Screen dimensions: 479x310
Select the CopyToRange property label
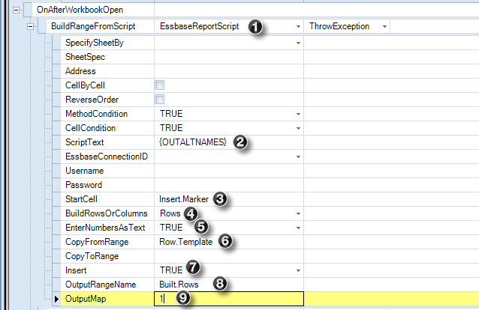pyautogui.click(x=92, y=256)
